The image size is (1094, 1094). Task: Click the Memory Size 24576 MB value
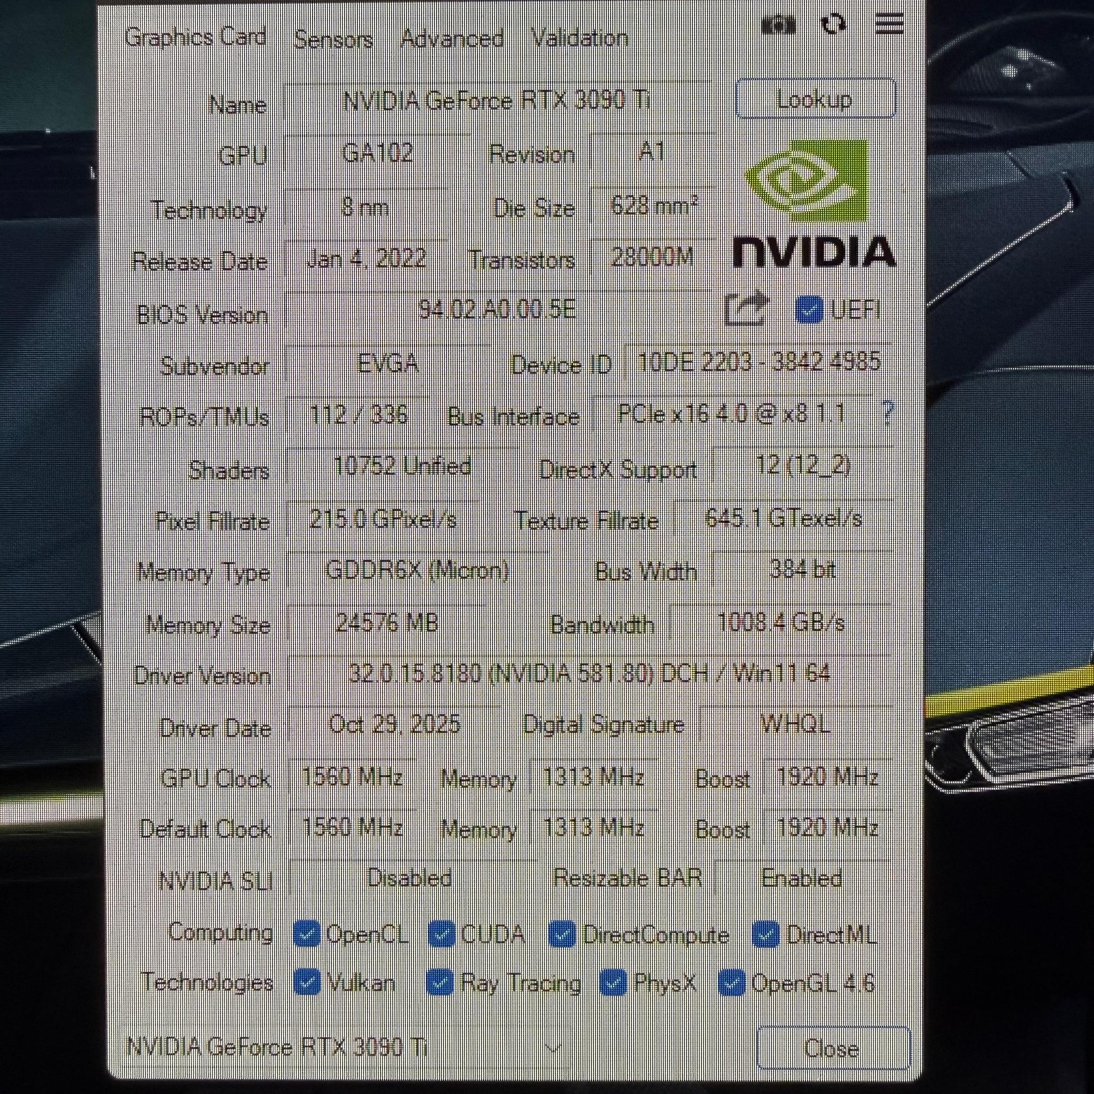tap(387, 623)
